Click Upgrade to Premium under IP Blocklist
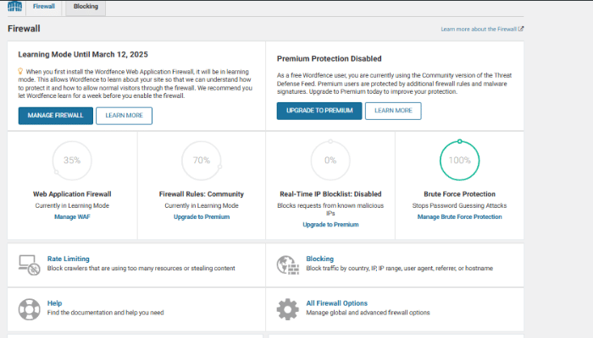This screenshot has width=593, height=338. pyautogui.click(x=330, y=225)
